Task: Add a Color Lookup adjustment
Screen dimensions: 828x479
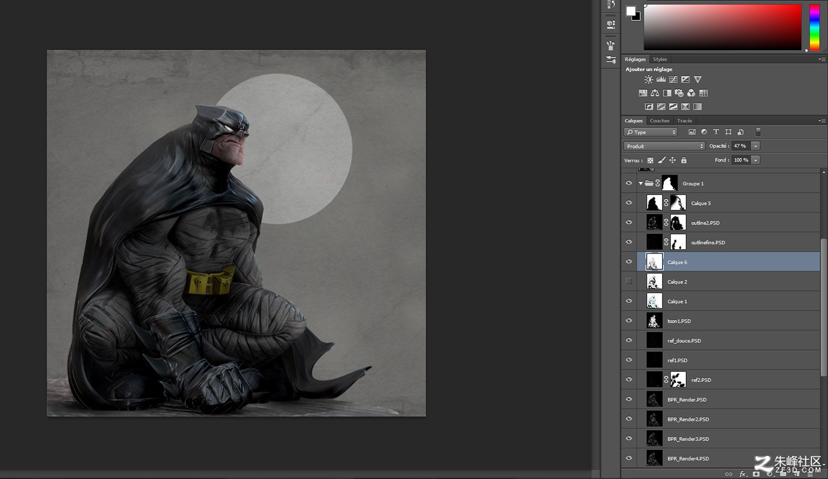Action: 703,93
